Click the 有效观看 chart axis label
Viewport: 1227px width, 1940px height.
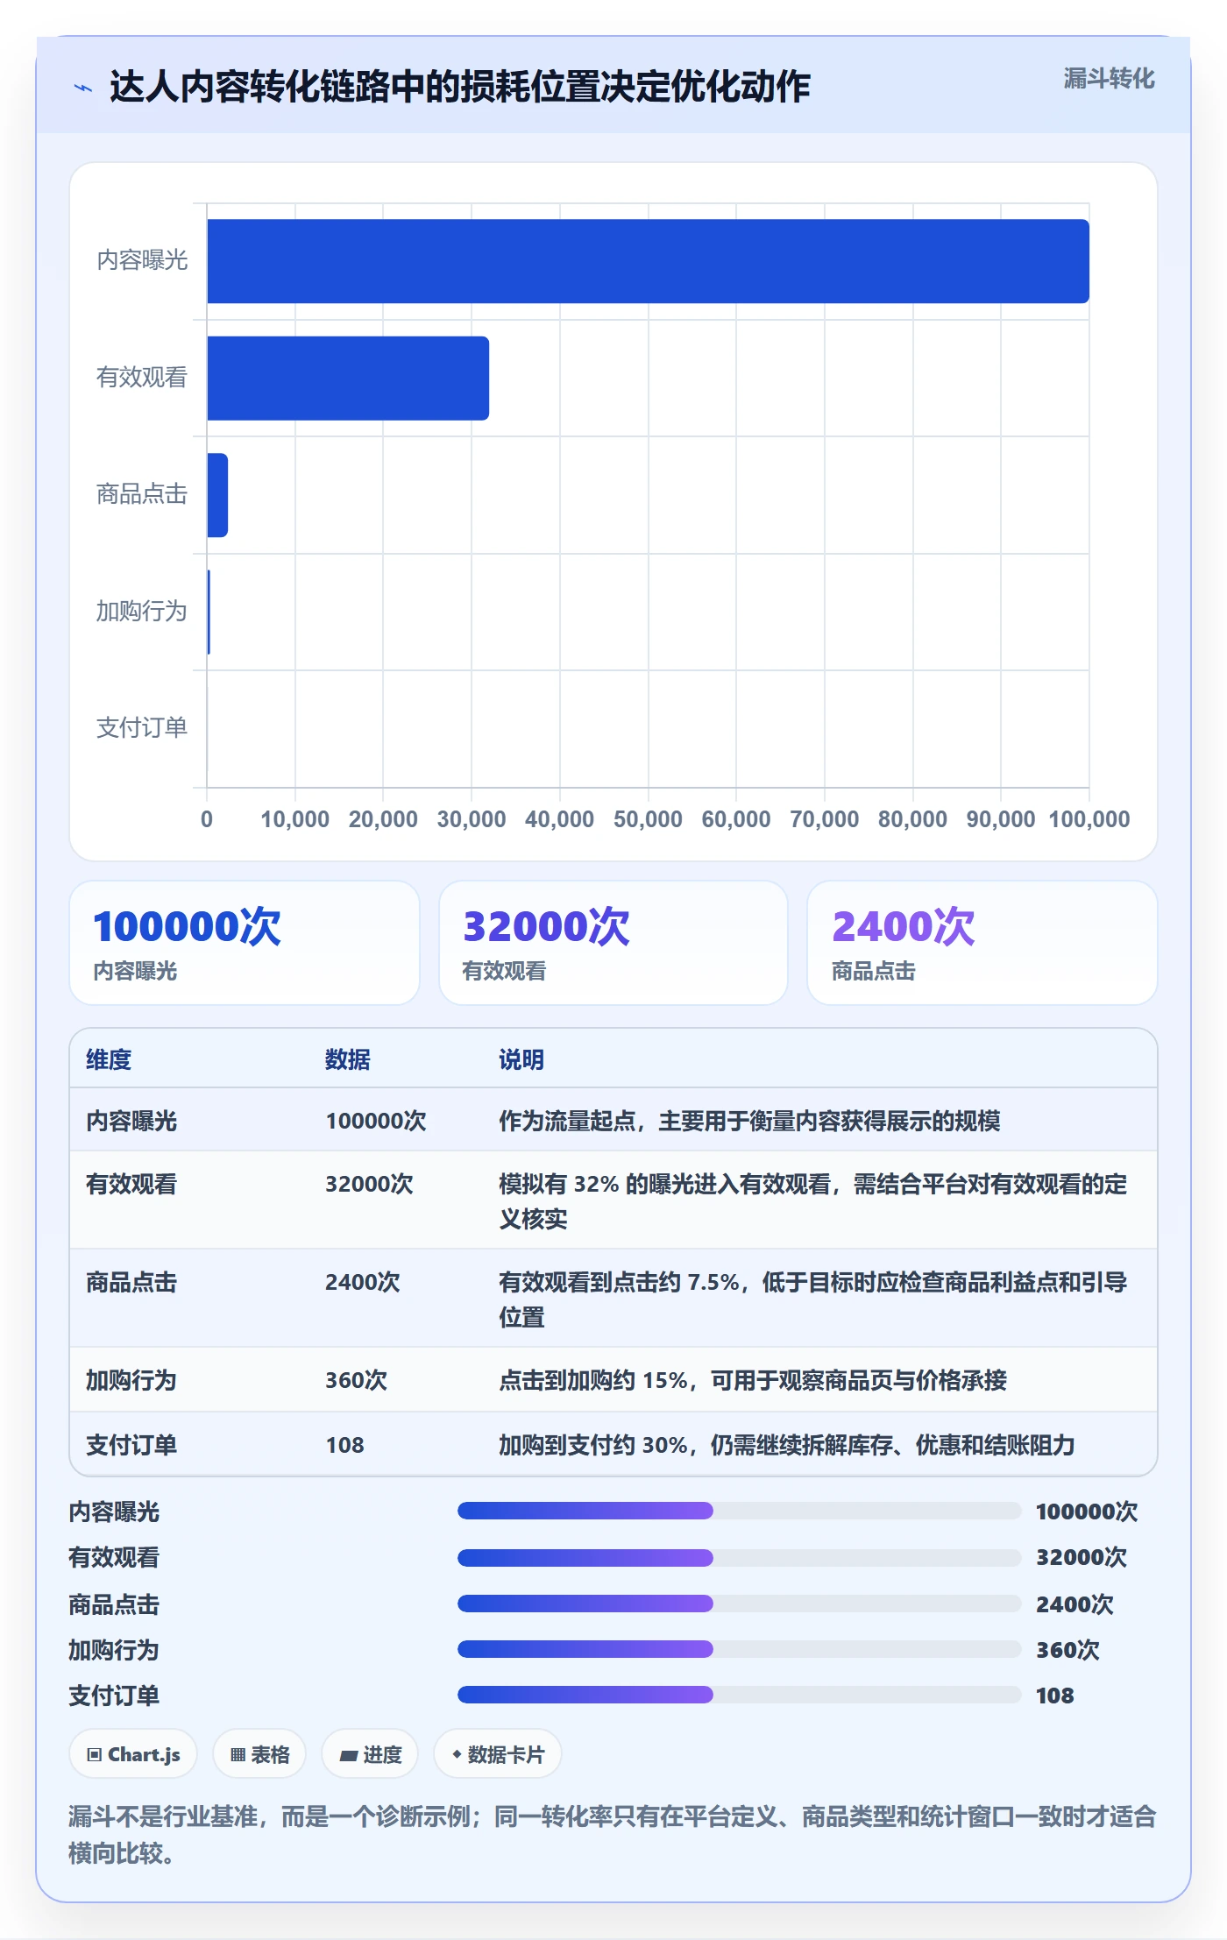point(142,377)
